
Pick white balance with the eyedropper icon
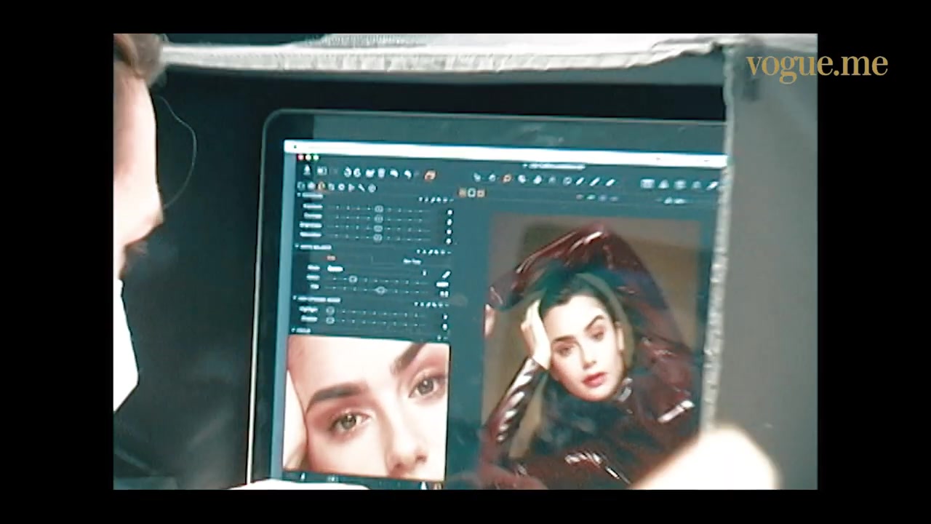pos(446,274)
